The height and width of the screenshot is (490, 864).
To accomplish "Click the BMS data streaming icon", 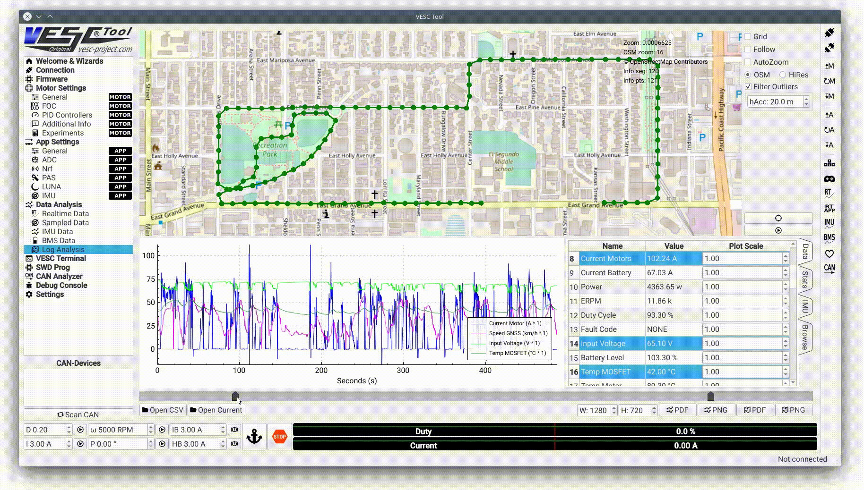I will coord(829,237).
